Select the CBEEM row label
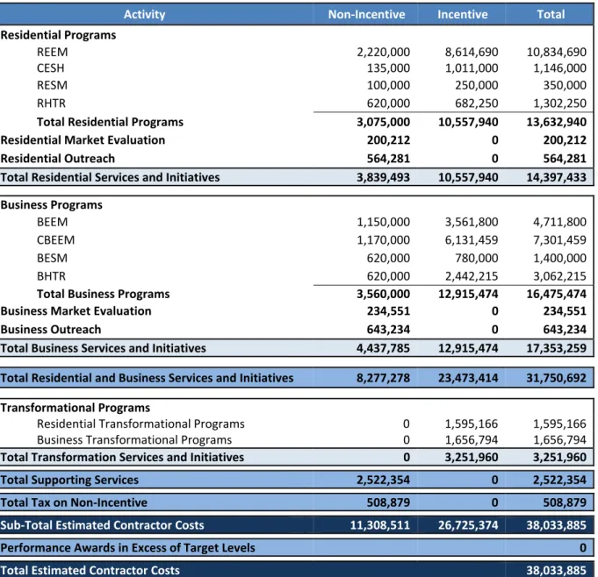Screen dimensions: 598x577 (x=55, y=240)
